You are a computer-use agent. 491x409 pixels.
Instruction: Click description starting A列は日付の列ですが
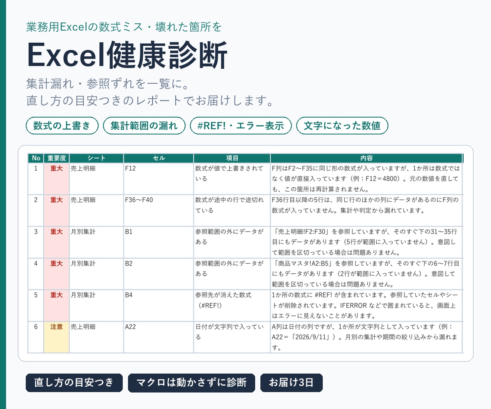coord(367,337)
